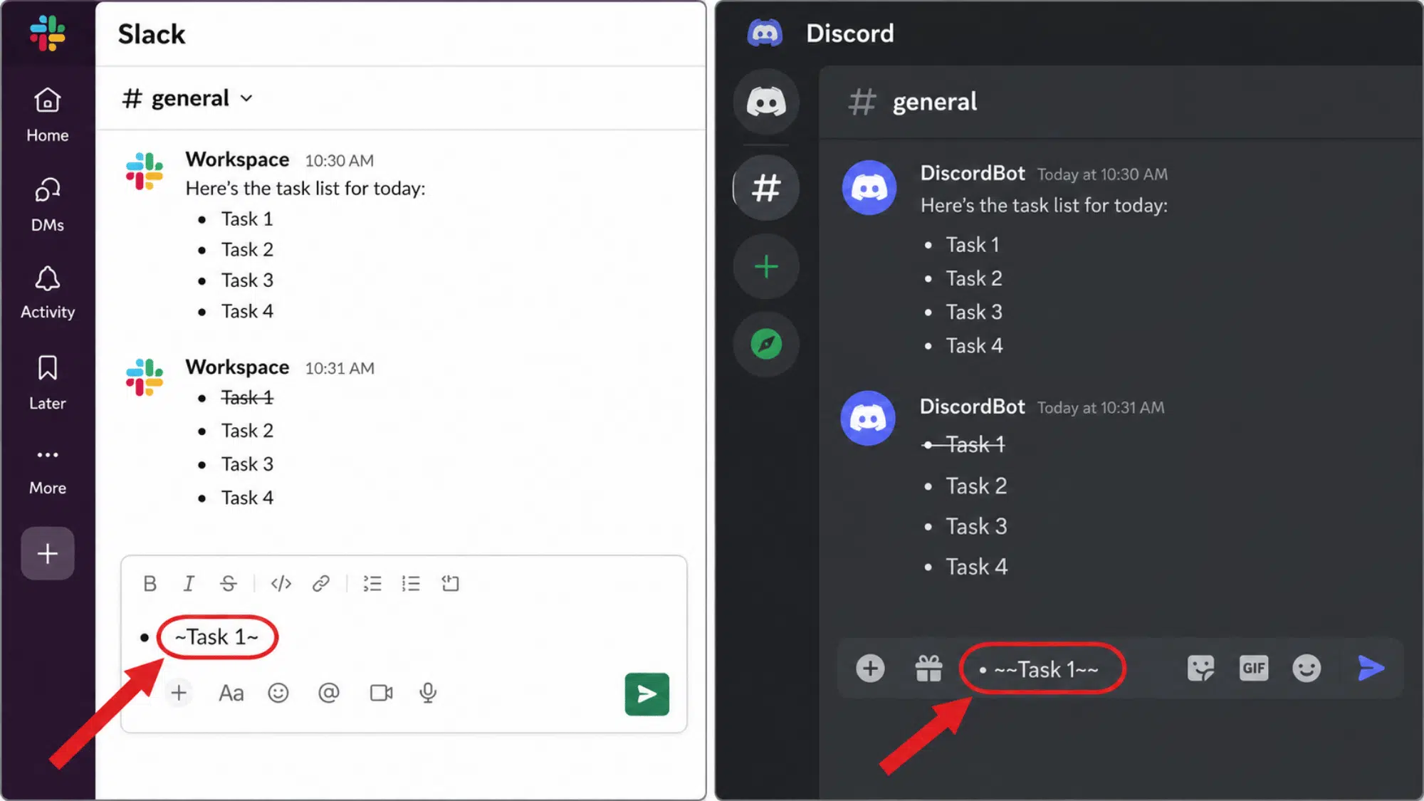Screen dimensions: 1424x801
Task: Expand the Slack #general channel dropdown
Action: 246,98
